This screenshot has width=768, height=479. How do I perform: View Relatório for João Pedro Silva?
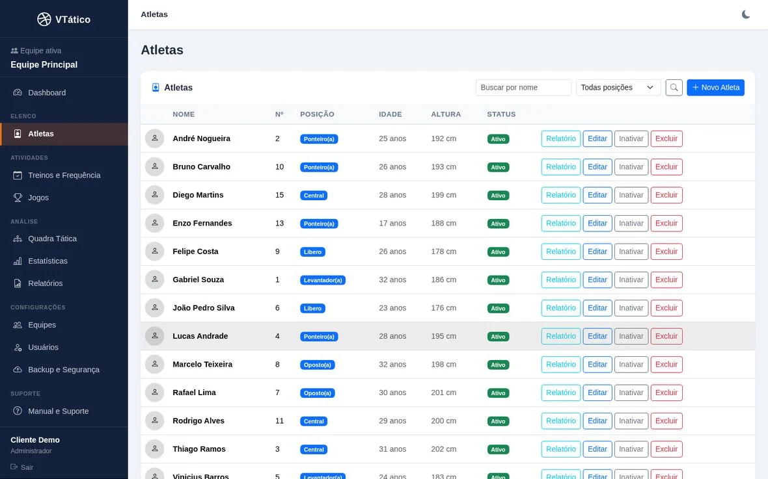click(x=561, y=308)
